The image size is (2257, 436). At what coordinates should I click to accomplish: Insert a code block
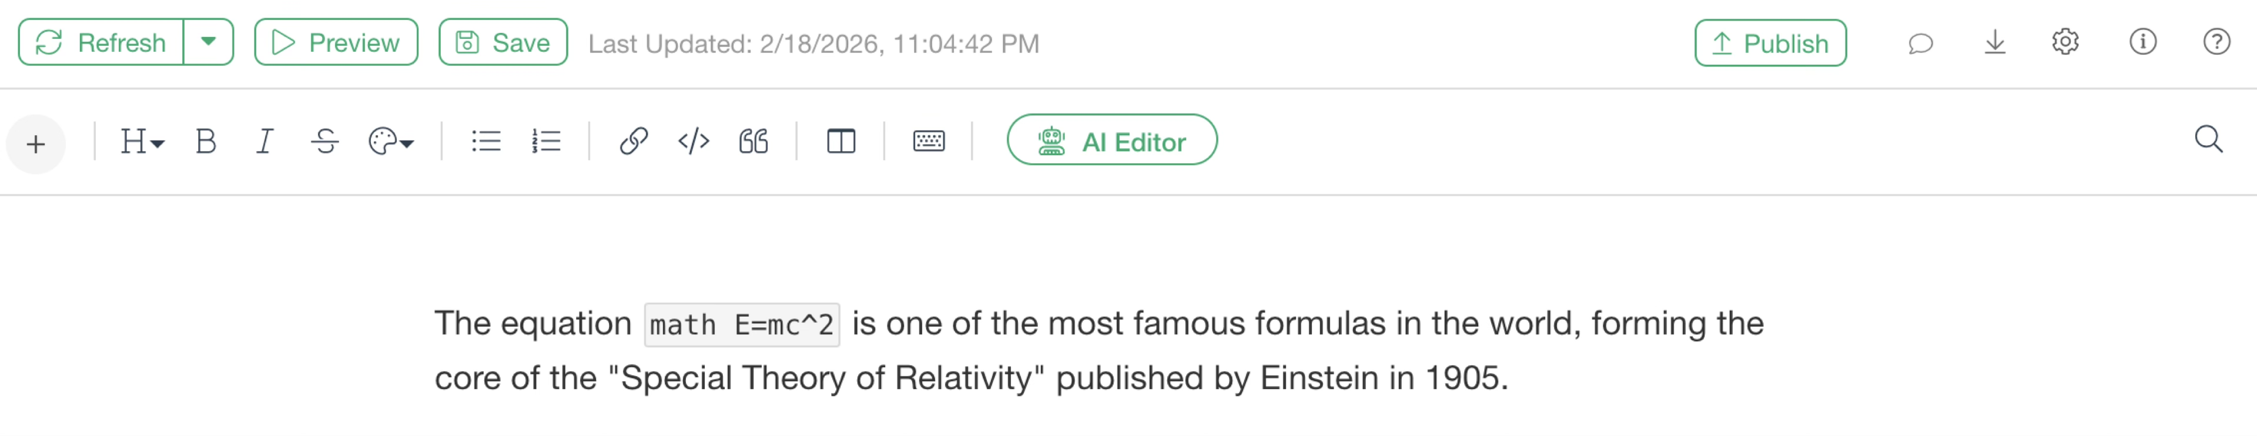click(x=693, y=141)
